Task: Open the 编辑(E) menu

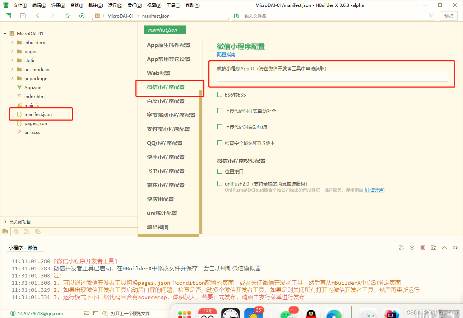Action: pyautogui.click(x=39, y=5)
